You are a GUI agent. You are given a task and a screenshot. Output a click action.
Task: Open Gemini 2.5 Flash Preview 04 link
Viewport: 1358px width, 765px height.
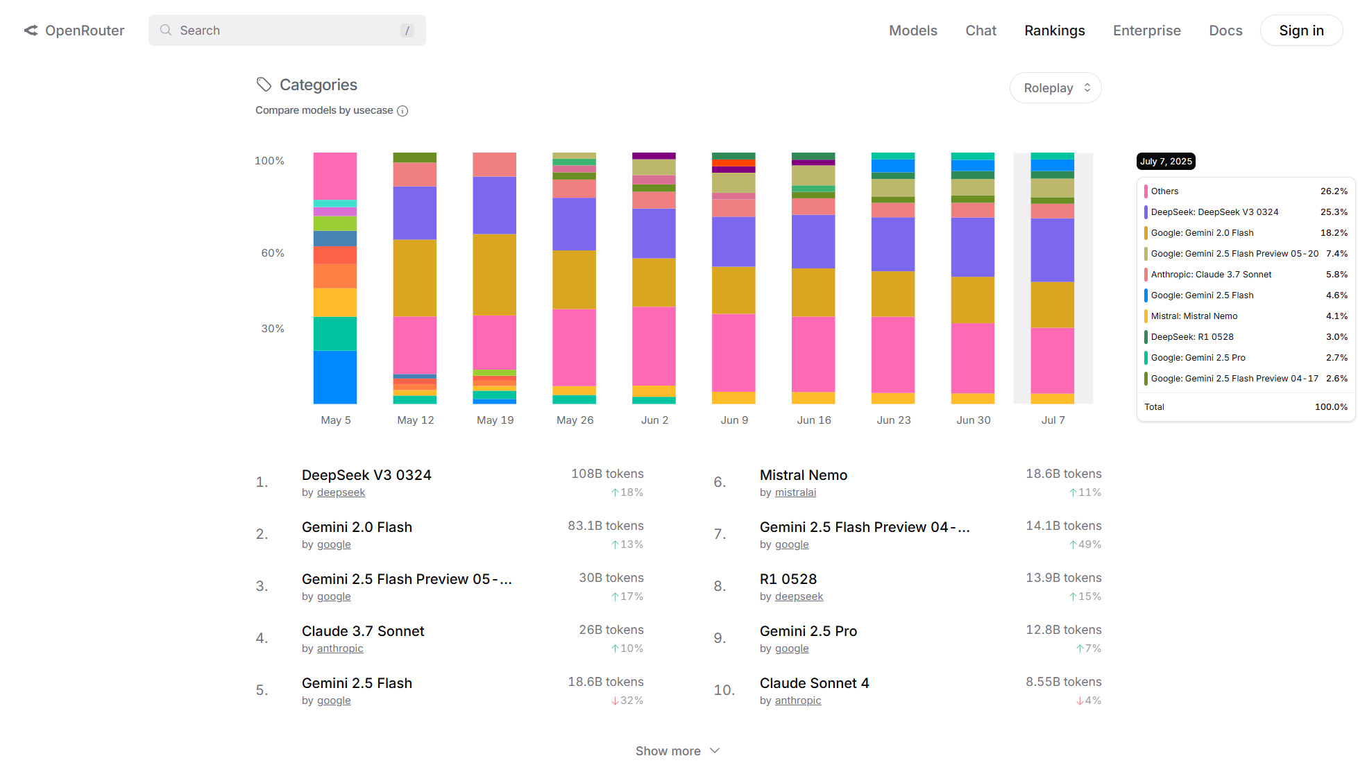(x=865, y=527)
